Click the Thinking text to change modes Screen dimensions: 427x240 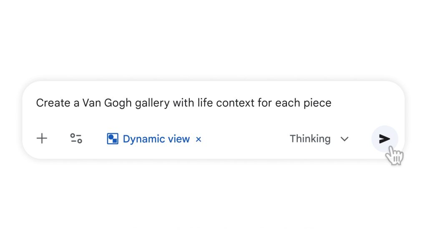(310, 138)
